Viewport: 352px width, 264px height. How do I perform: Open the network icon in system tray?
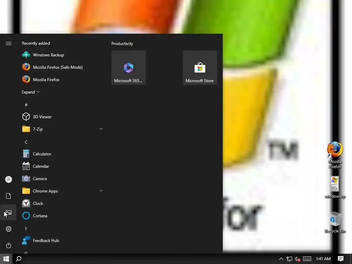(x=289, y=259)
